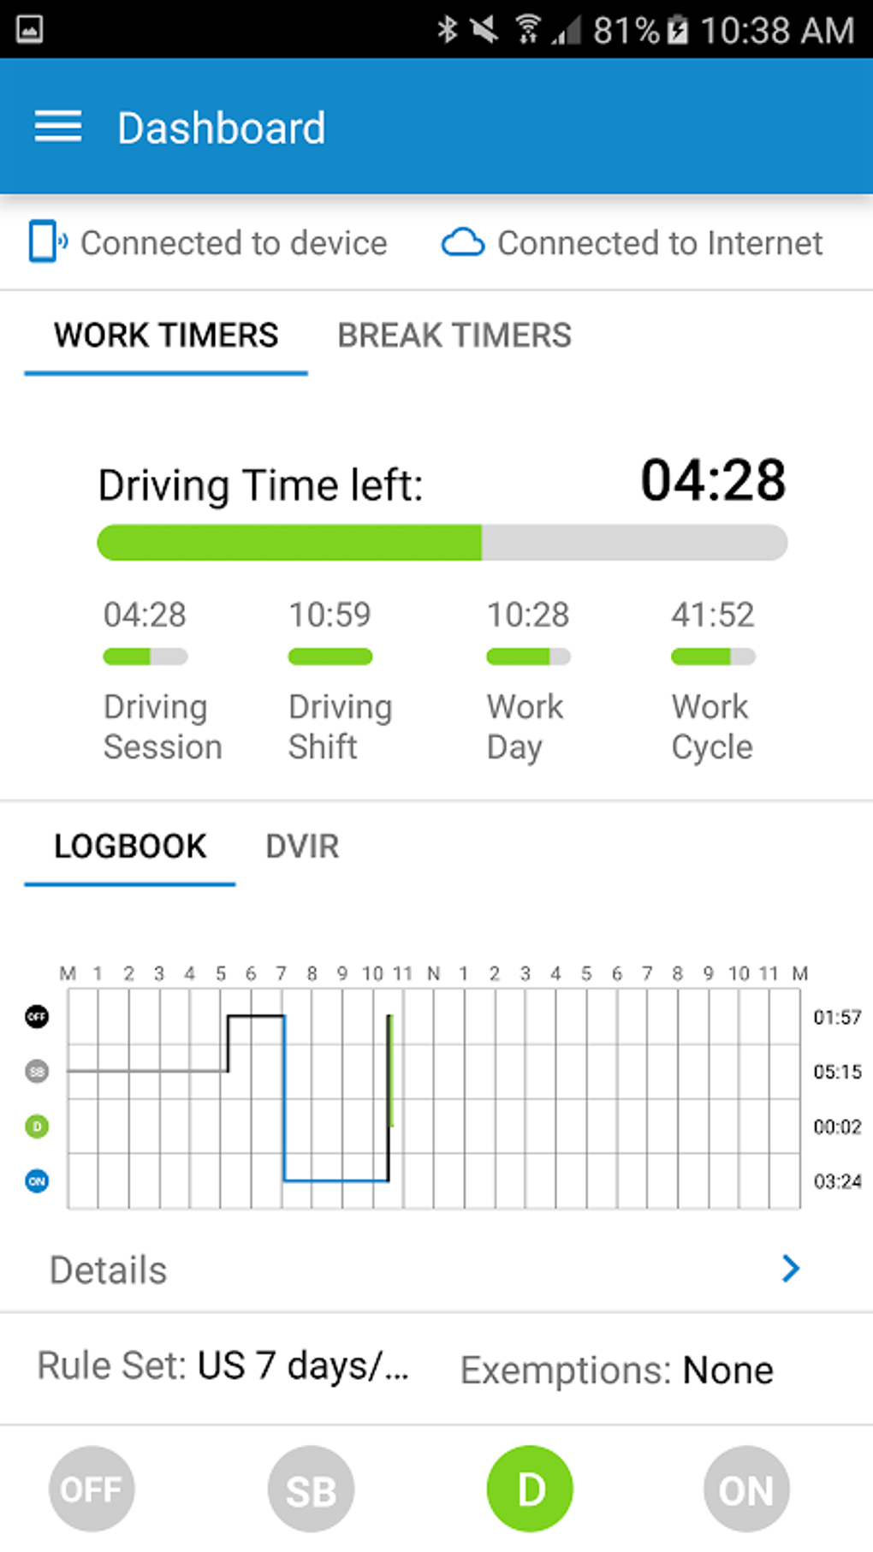This screenshot has width=873, height=1552.
Task: Tap the Bluetooth icon in the status bar
Action: pos(447,30)
